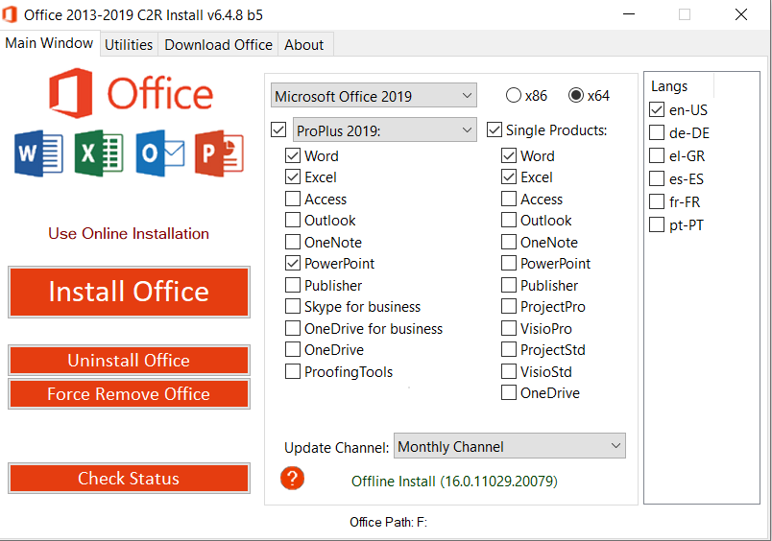The width and height of the screenshot is (772, 541).
Task: Check Skype for business
Action: (x=293, y=306)
